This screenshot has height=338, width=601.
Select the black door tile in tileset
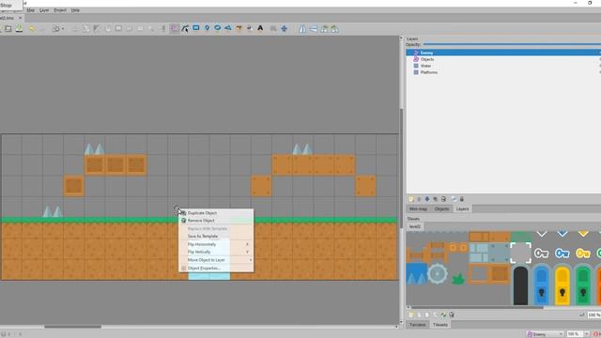pyautogui.click(x=520, y=285)
